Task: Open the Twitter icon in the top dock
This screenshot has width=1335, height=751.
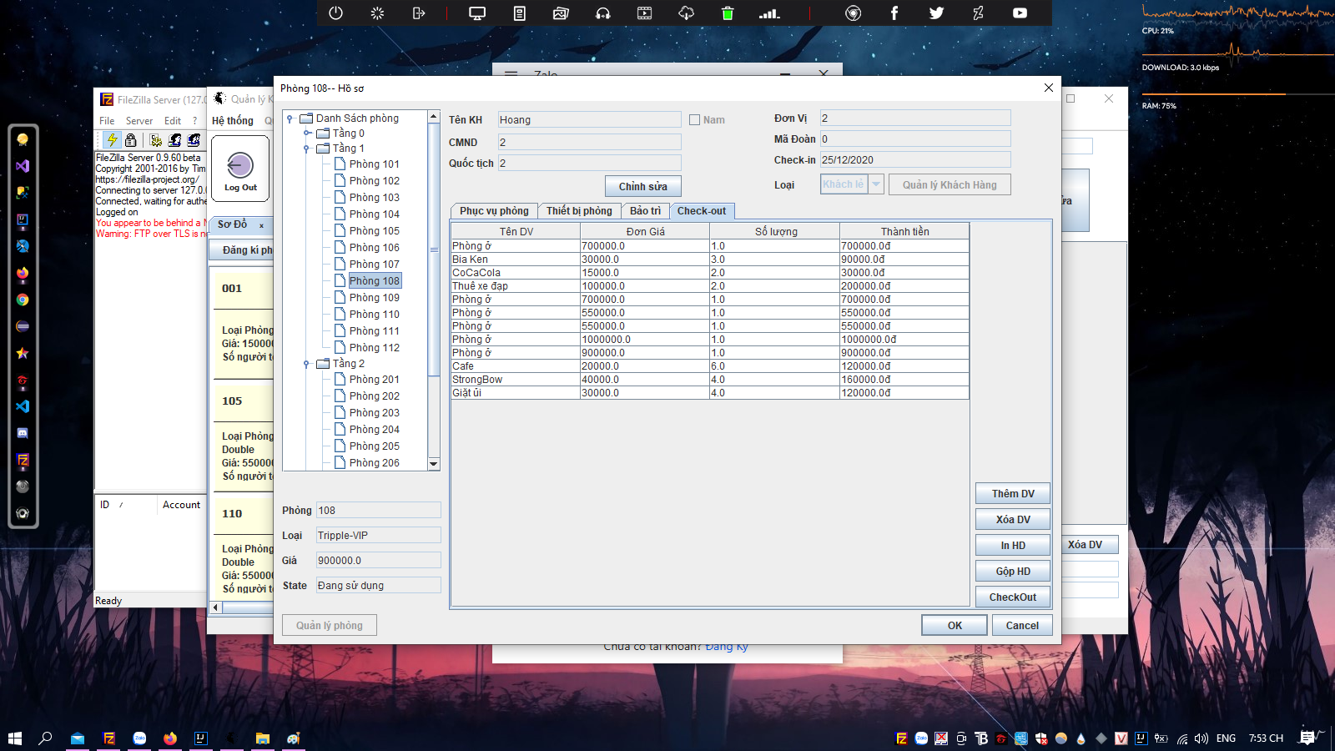Action: pos(936,13)
